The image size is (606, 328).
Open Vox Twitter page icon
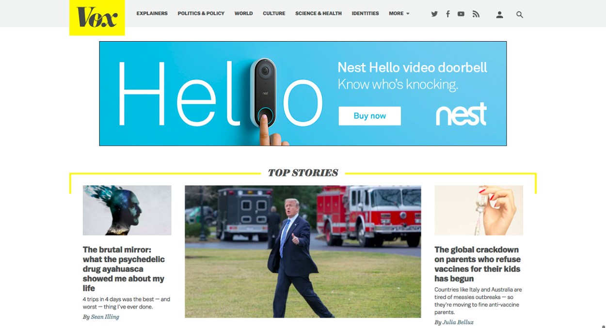click(x=434, y=14)
